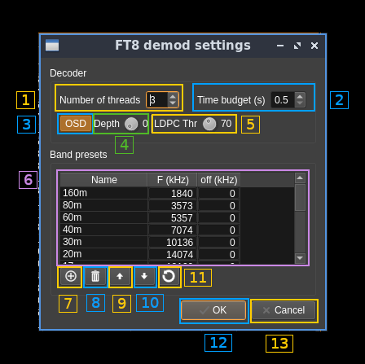This screenshot has height=364, width=365.
Task: Decrease the time budget value
Action: [300, 103]
